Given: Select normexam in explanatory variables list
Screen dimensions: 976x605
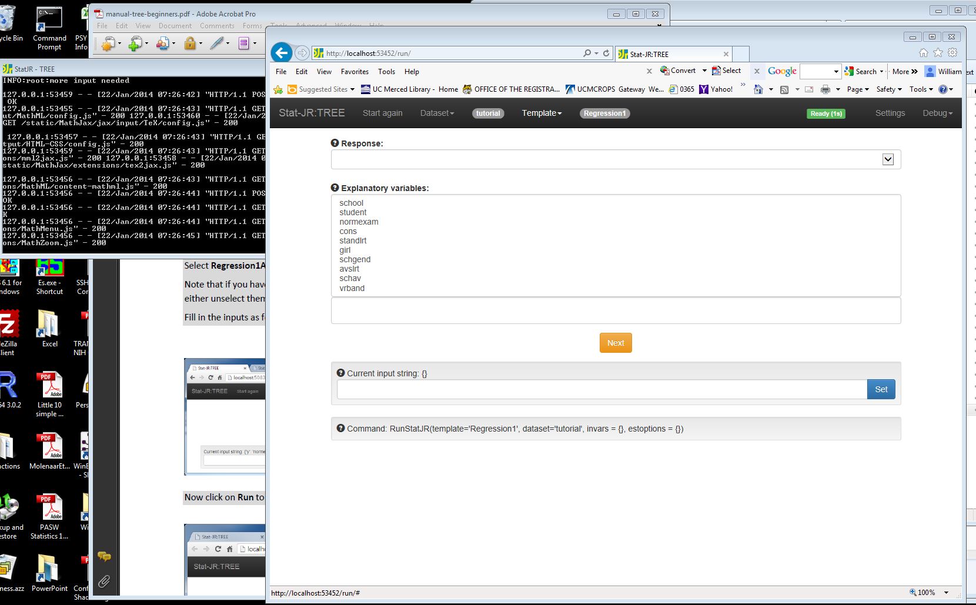Looking at the screenshot, I should point(359,222).
